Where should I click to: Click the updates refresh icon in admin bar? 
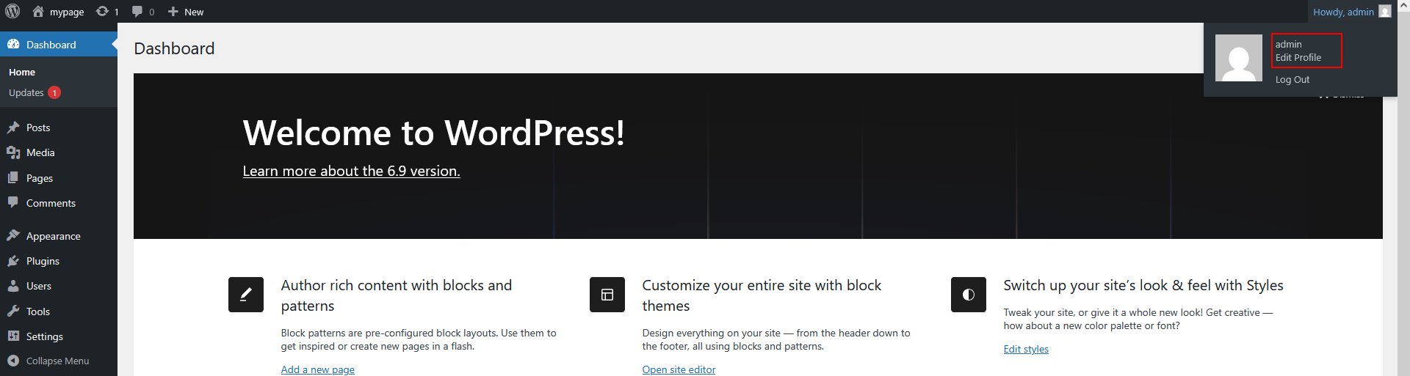103,12
